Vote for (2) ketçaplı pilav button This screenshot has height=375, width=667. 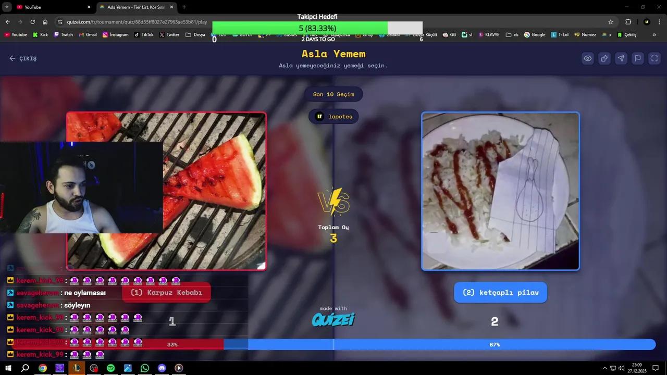(x=500, y=292)
